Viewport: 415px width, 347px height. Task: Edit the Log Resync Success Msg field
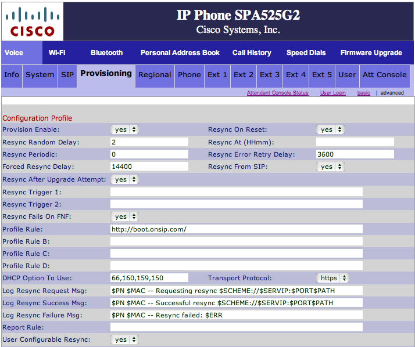[x=237, y=303]
